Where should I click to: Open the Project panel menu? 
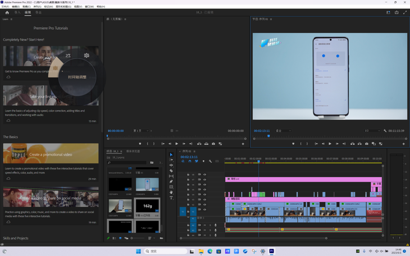[x=121, y=152]
